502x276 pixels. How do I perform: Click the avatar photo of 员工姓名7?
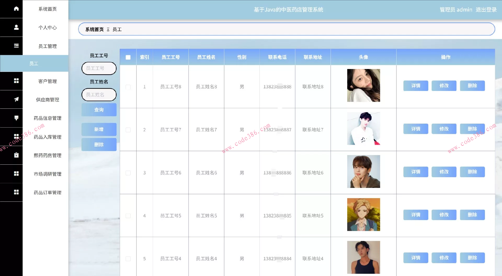[364, 128]
